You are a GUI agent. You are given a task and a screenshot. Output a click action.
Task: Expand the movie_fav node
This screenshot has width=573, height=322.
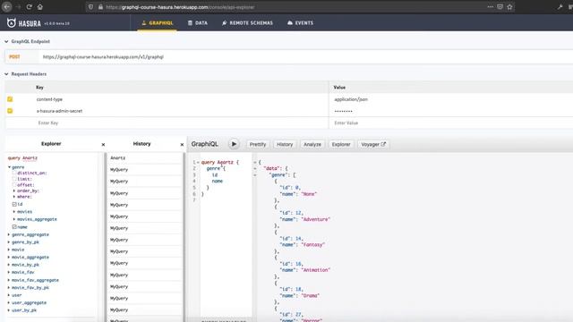(9, 272)
